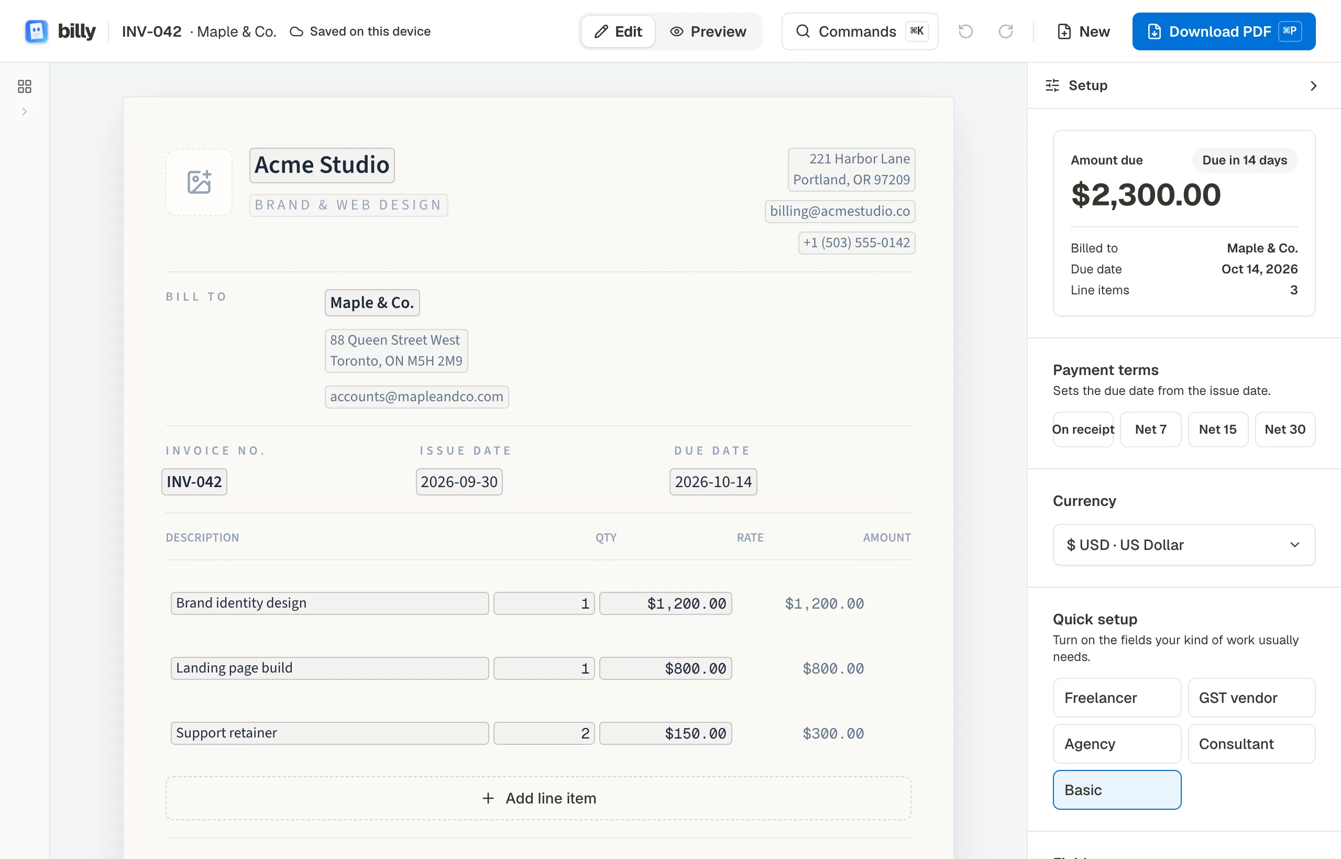
Task: Choose GST vendor quick setup
Action: click(1252, 698)
